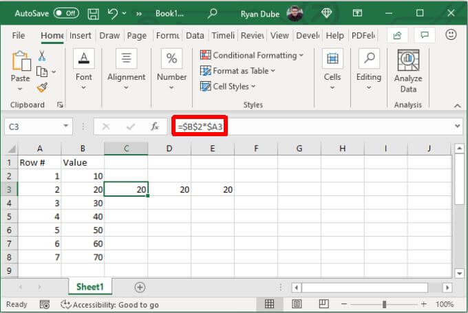Toggle the AutoSave switch
Screen dimensions: 468x313
(x=66, y=14)
